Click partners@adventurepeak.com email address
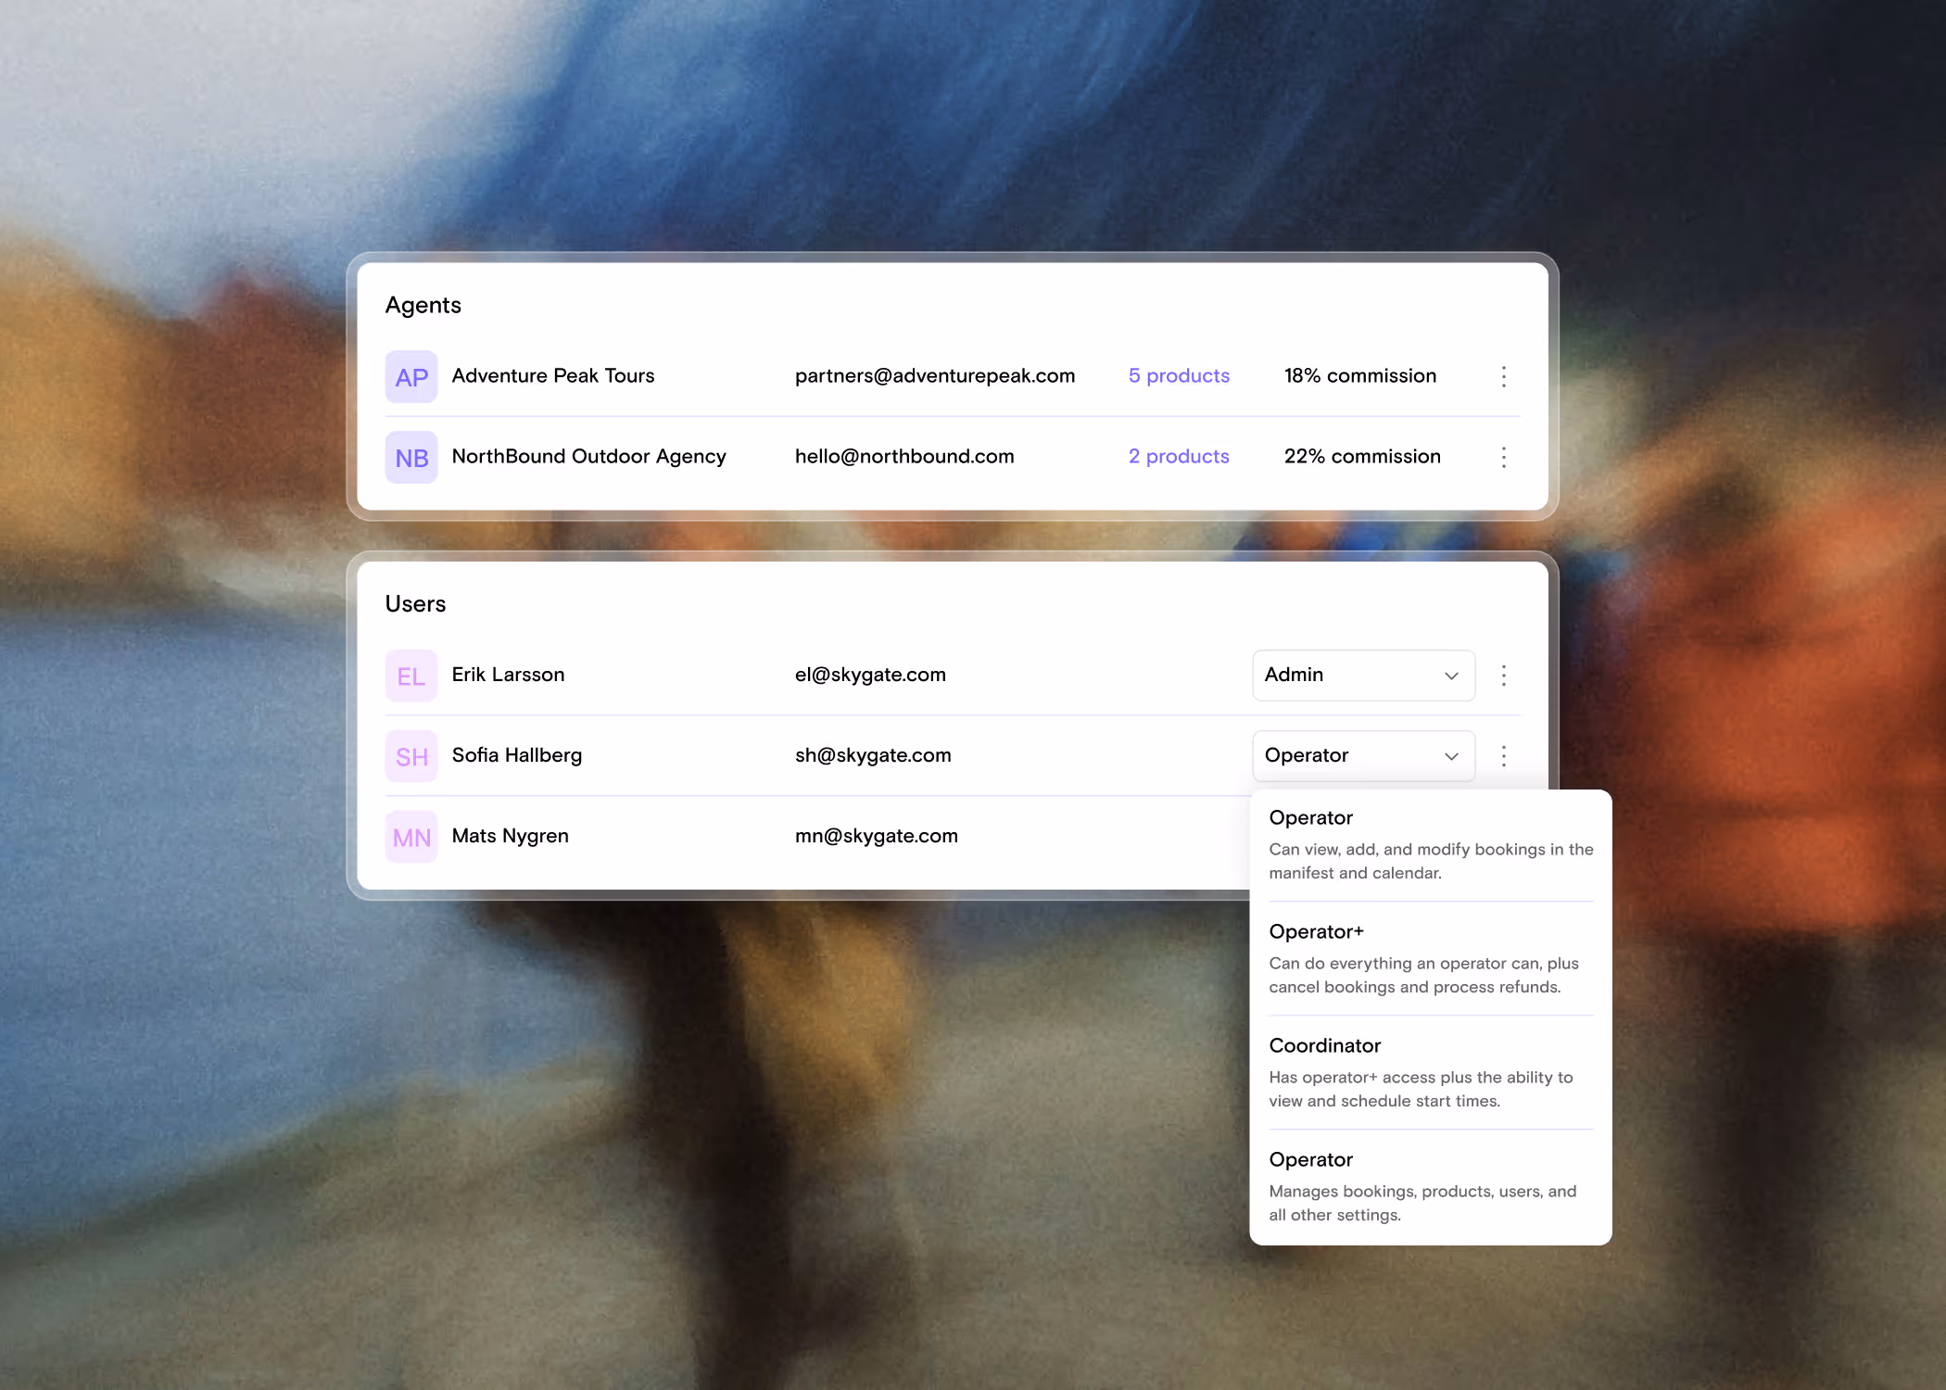The width and height of the screenshot is (1946, 1390). 935,376
